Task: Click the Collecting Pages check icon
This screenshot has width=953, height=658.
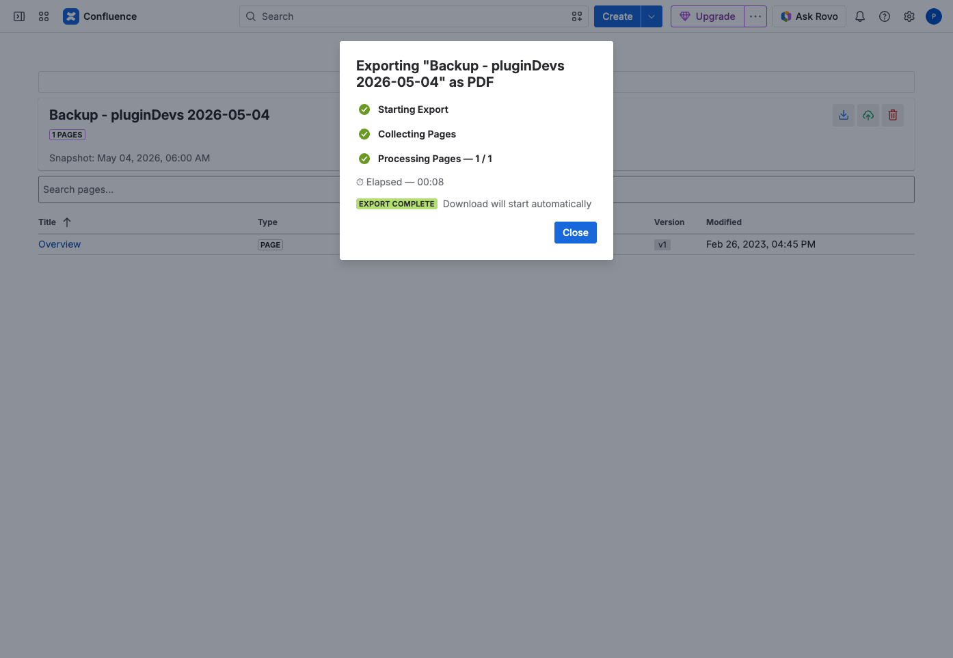Action: pyautogui.click(x=364, y=134)
